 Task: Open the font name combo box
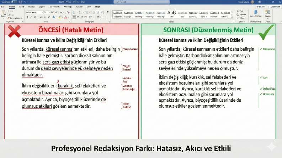click(x=34, y=12)
